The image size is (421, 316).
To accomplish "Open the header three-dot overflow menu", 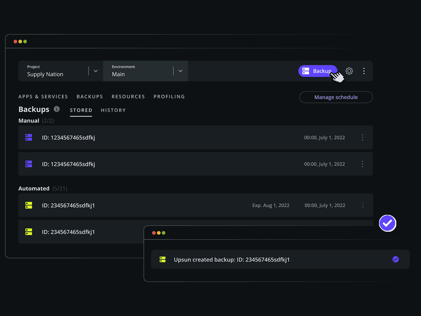I will 364,71.
